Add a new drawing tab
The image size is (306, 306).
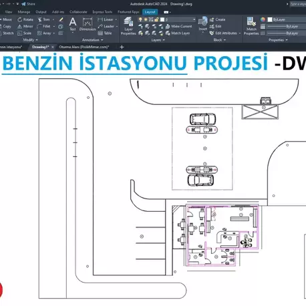122,47
